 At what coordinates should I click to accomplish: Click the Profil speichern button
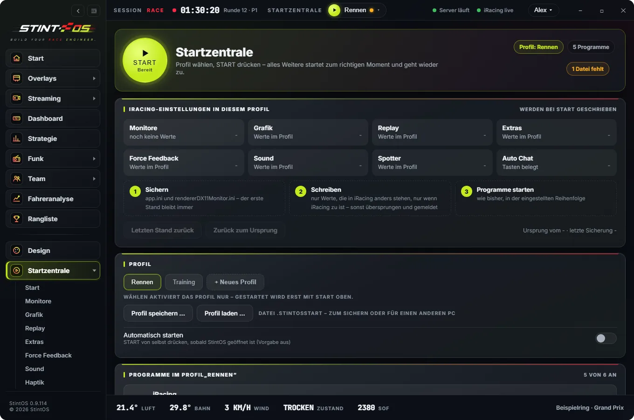[x=158, y=313]
